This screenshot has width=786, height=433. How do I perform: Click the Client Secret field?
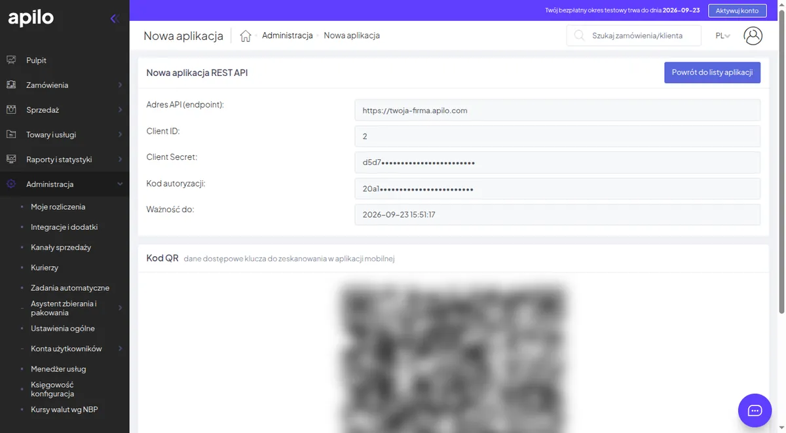[557, 162]
